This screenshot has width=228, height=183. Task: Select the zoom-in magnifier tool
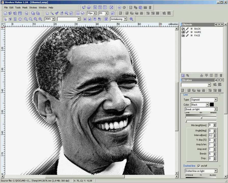point(25,19)
